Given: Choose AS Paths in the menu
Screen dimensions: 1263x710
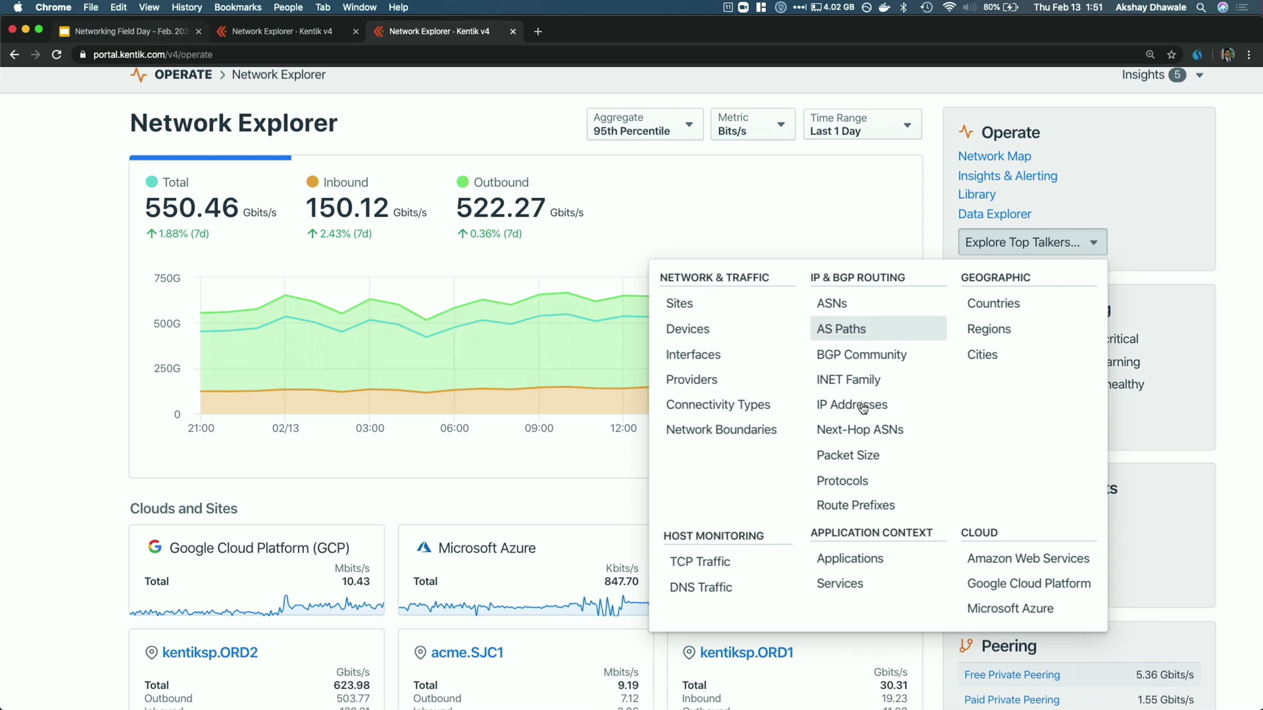Looking at the screenshot, I should (x=878, y=329).
